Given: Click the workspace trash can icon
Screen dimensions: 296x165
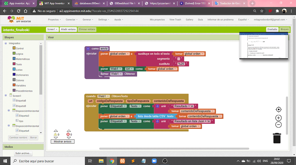Looking at the screenshot, I should point(277,138).
